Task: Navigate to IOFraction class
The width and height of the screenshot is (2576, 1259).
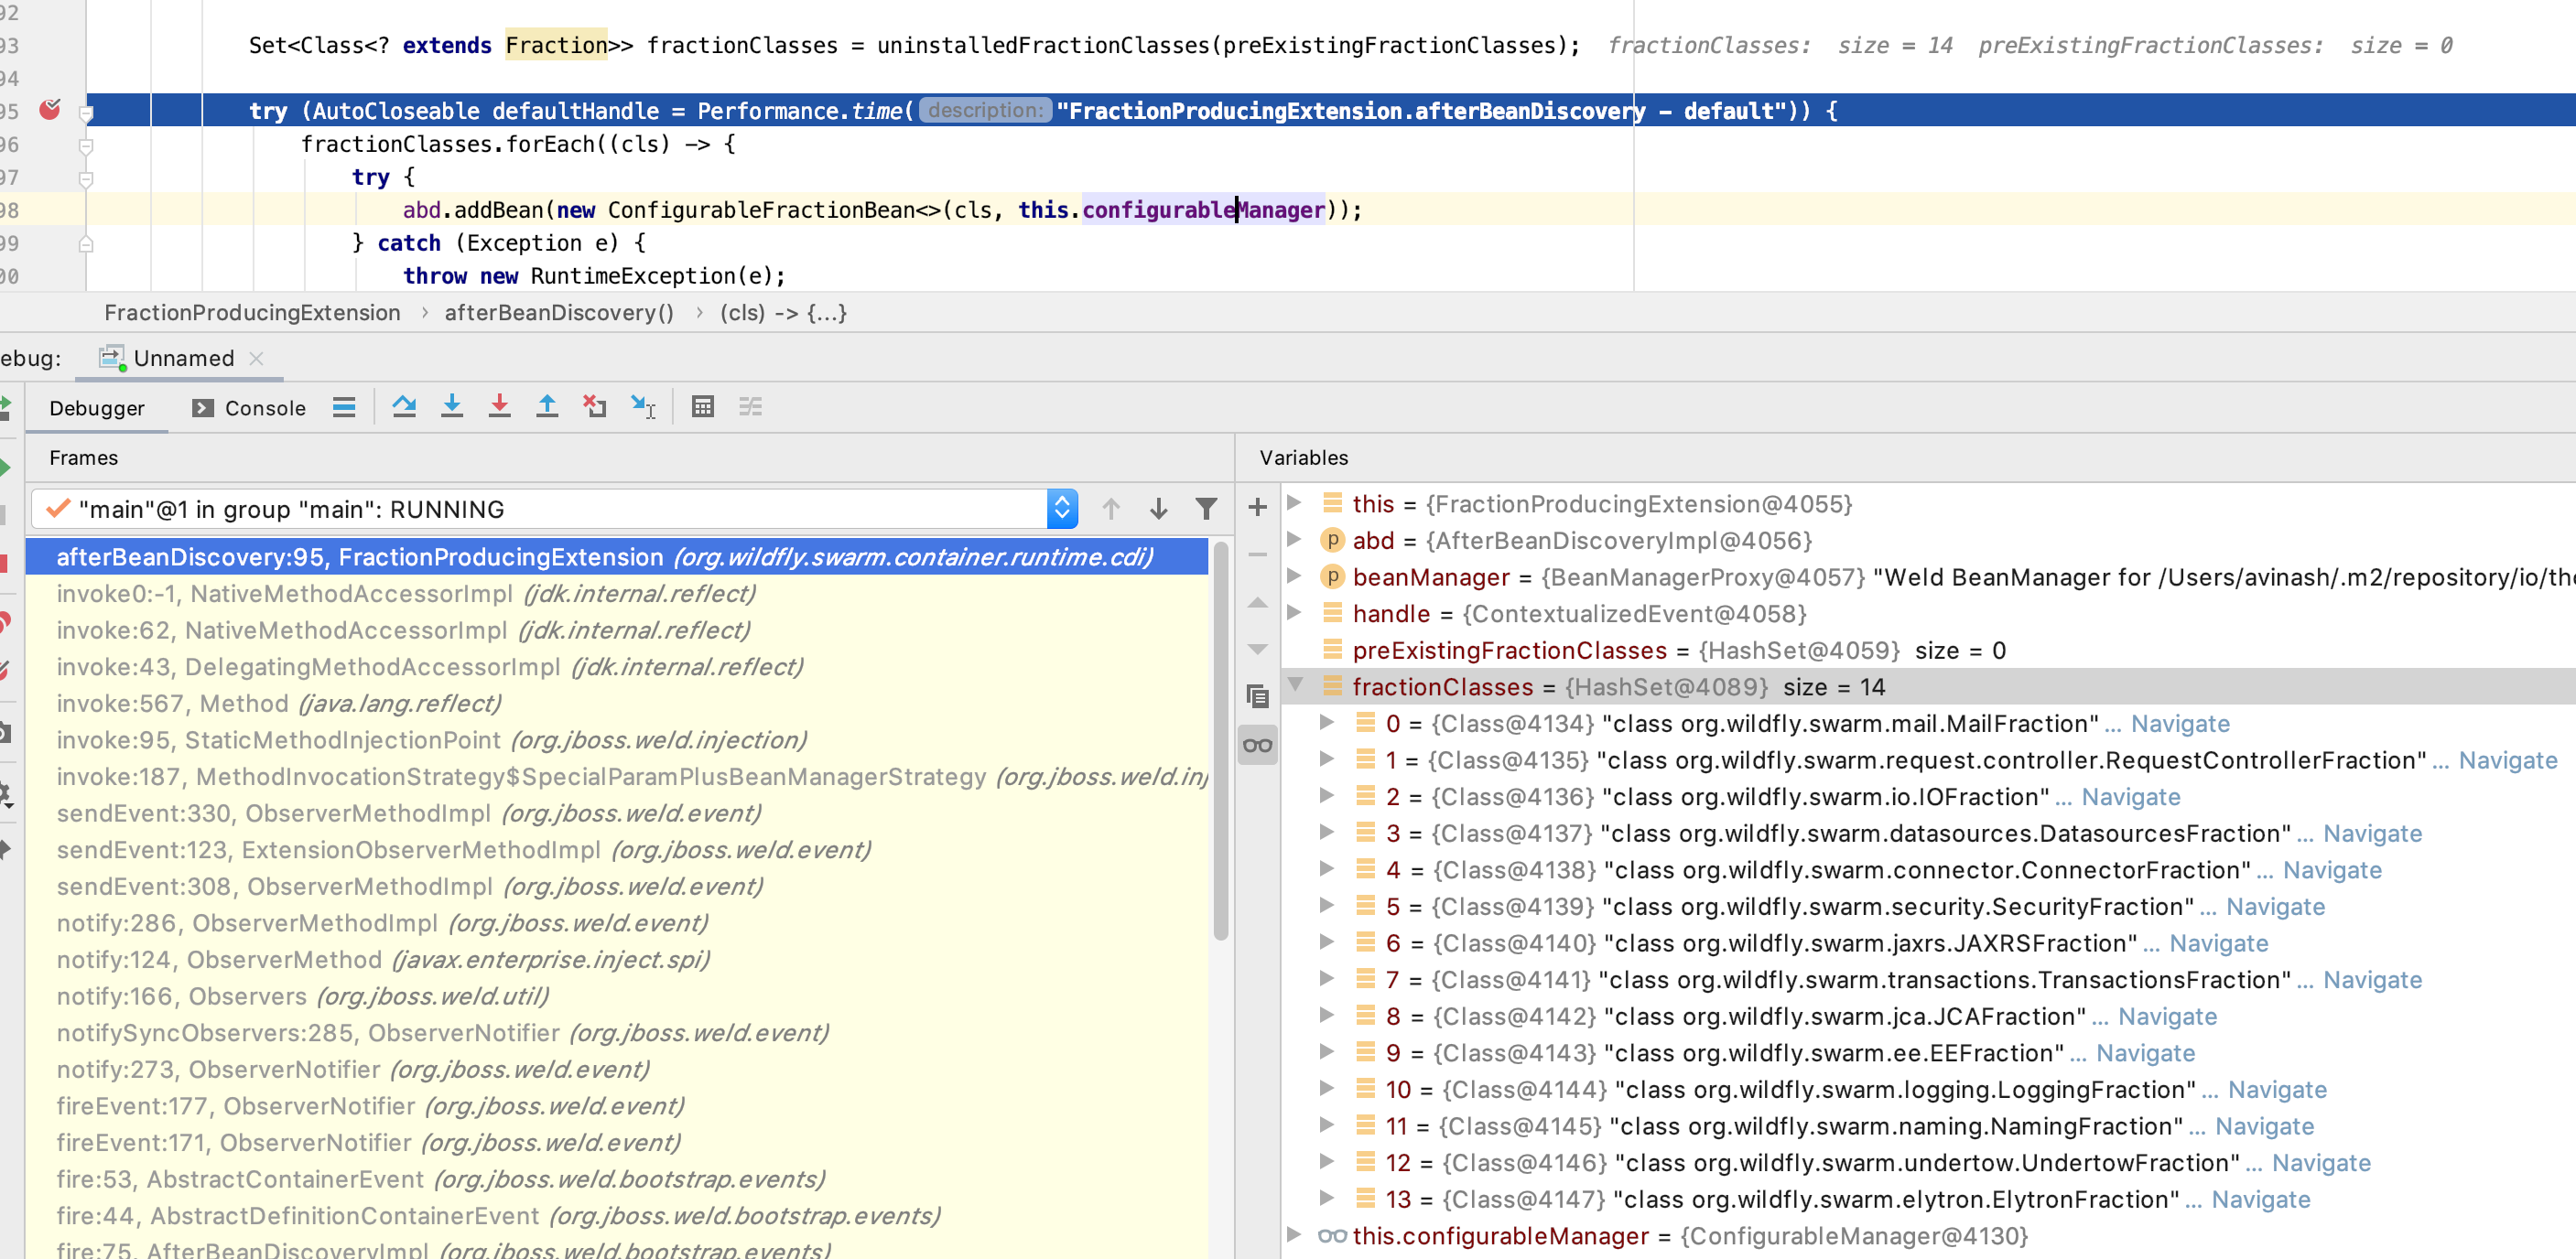Action: pyautogui.click(x=2131, y=797)
